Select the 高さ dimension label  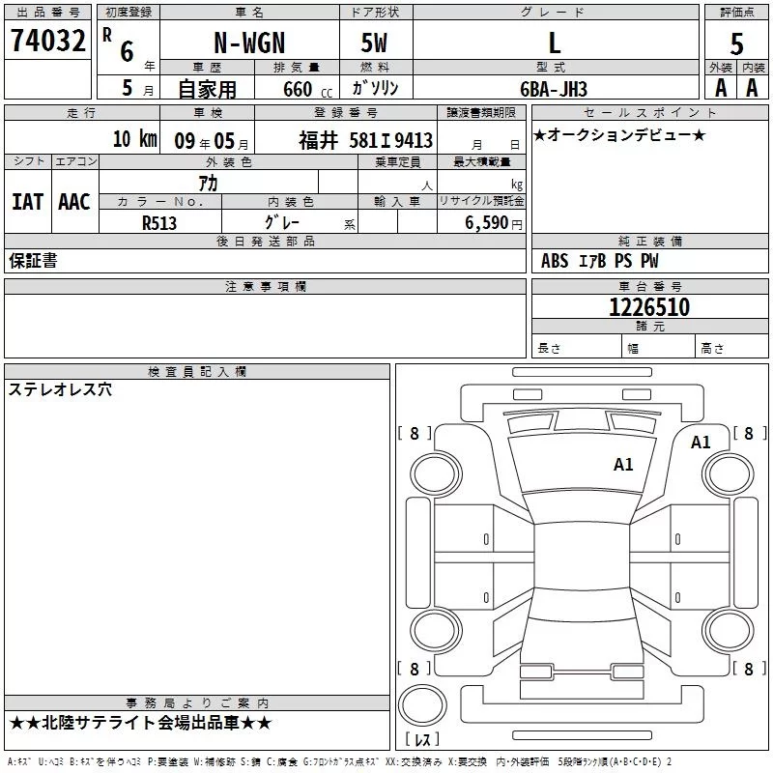tap(712, 349)
